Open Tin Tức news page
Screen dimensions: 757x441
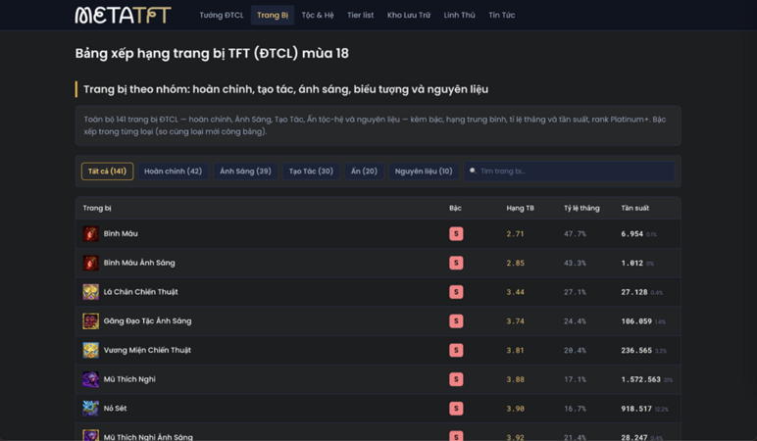(502, 15)
